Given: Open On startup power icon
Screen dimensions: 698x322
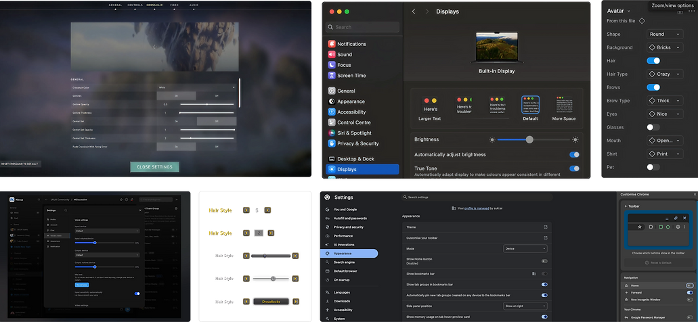Looking at the screenshot, I should (327, 280).
